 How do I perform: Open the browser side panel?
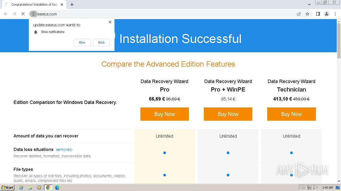(x=318, y=14)
